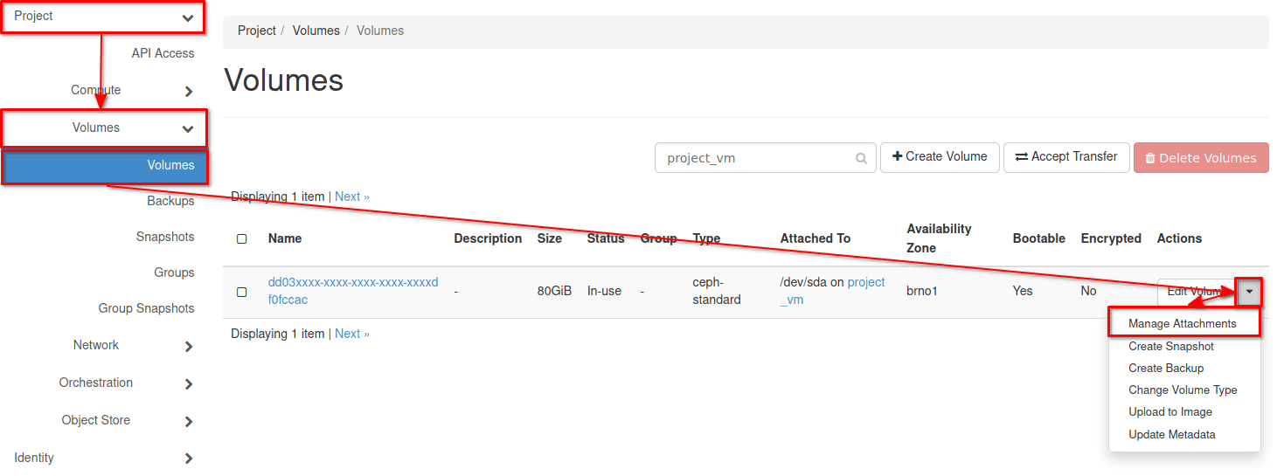Choose Create Snapshot in dropdown menu
Screen dimensions: 1277x476
pyautogui.click(x=1170, y=347)
